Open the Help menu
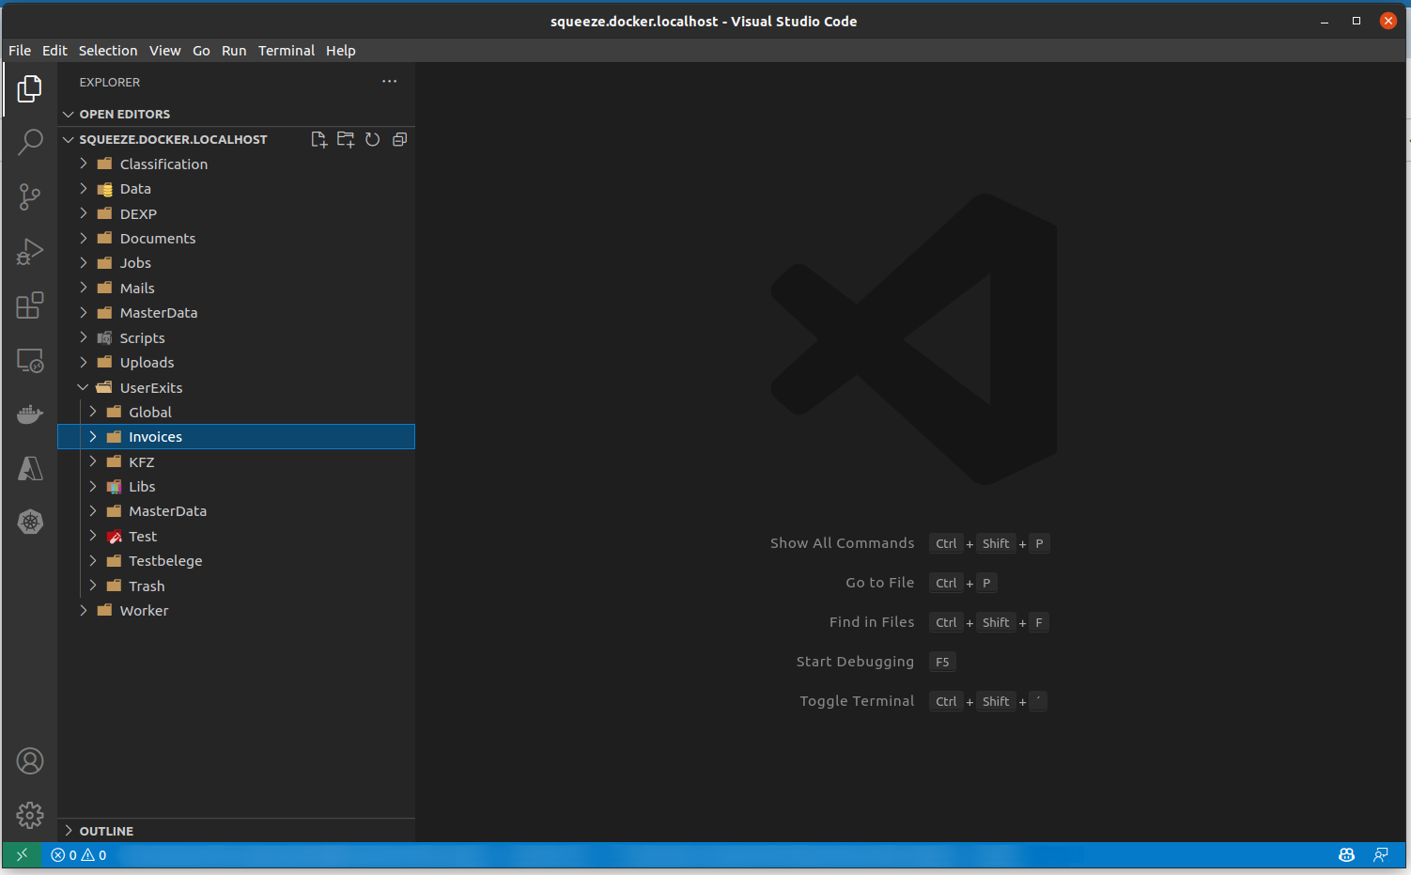Viewport: 1411px width, 875px height. click(341, 51)
